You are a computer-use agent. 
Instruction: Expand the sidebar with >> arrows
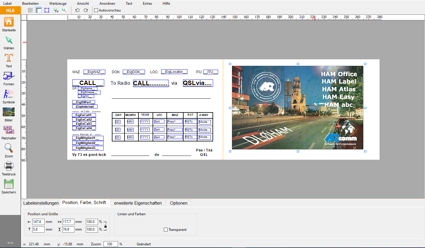(x=10, y=243)
